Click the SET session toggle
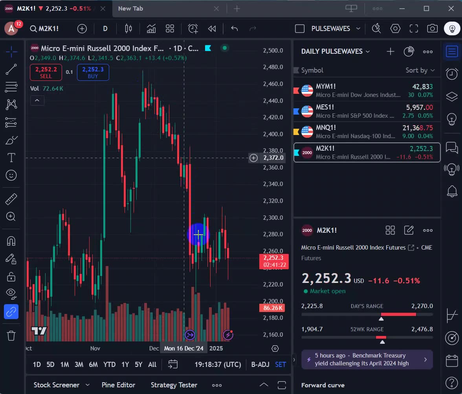 (x=280, y=365)
